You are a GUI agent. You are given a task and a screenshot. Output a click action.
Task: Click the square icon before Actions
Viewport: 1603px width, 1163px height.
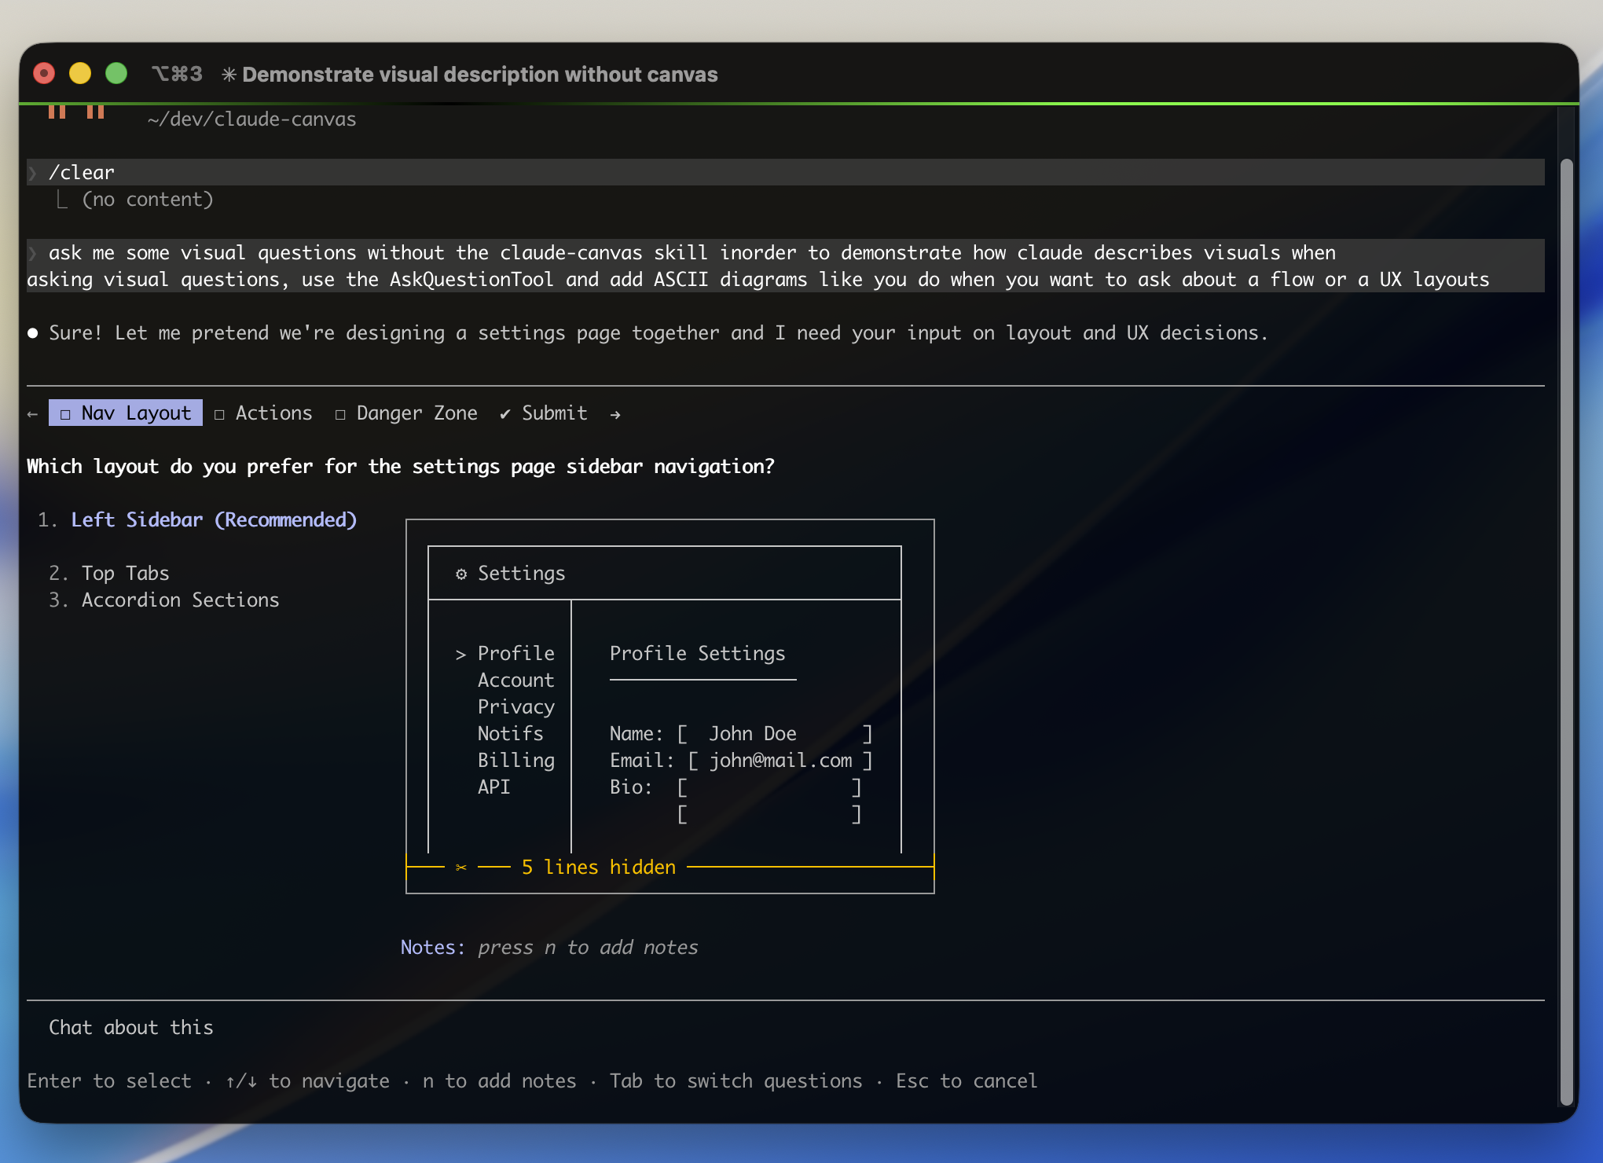[221, 413]
